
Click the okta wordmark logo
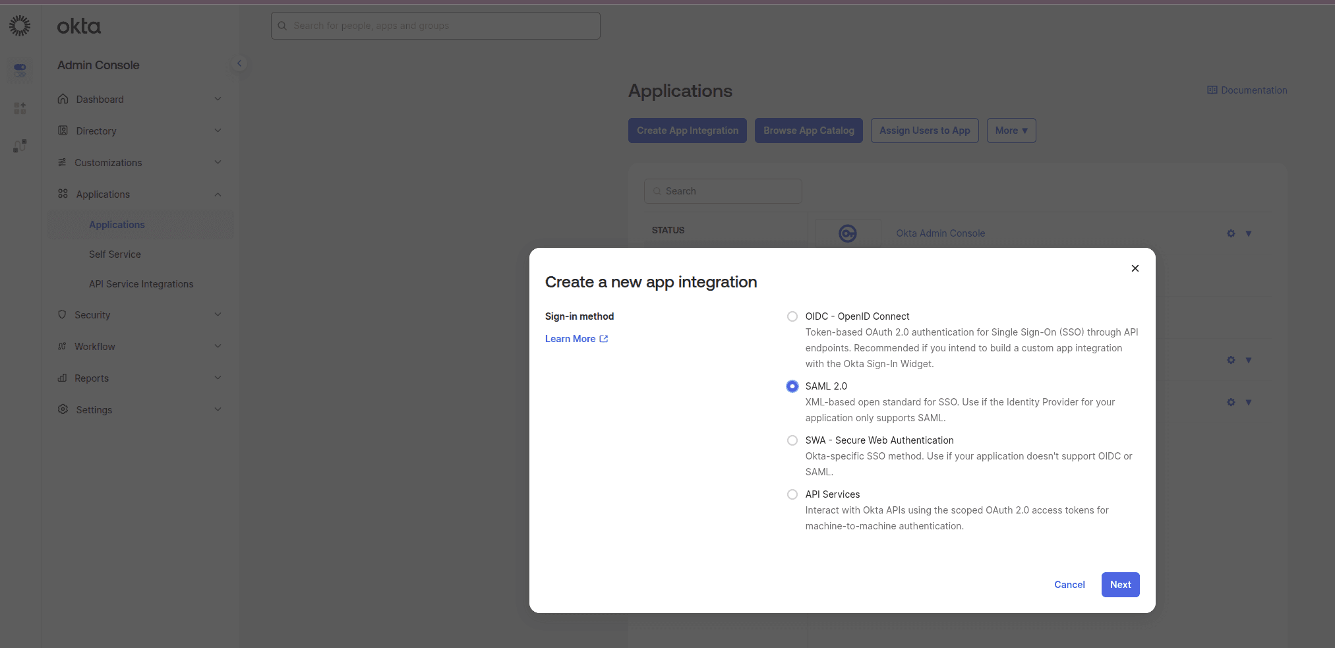tap(79, 26)
